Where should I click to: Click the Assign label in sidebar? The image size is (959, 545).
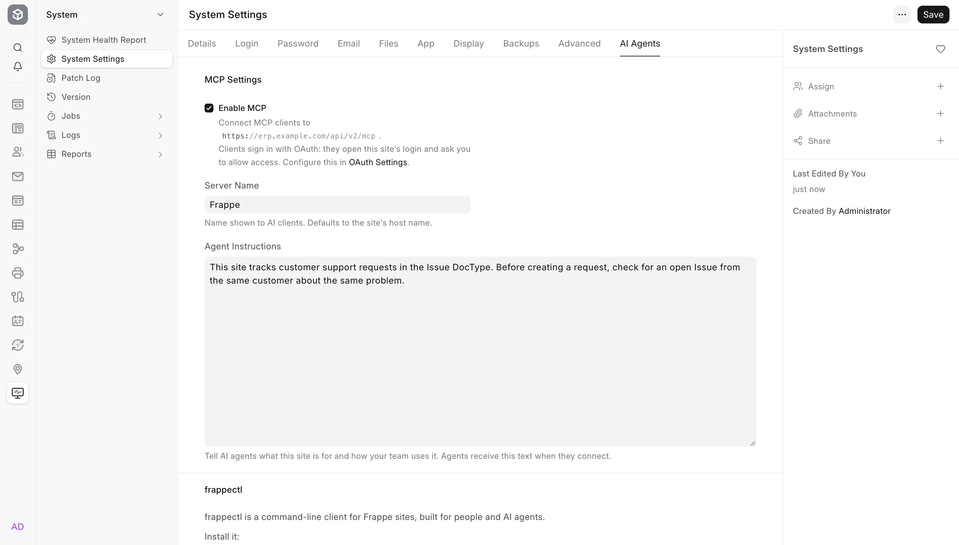point(821,87)
